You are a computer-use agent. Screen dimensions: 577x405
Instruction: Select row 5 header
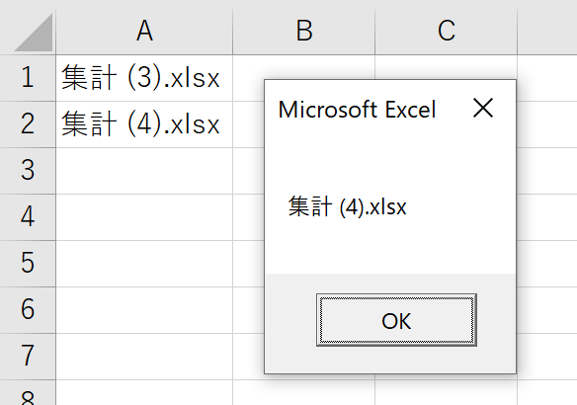point(28,264)
